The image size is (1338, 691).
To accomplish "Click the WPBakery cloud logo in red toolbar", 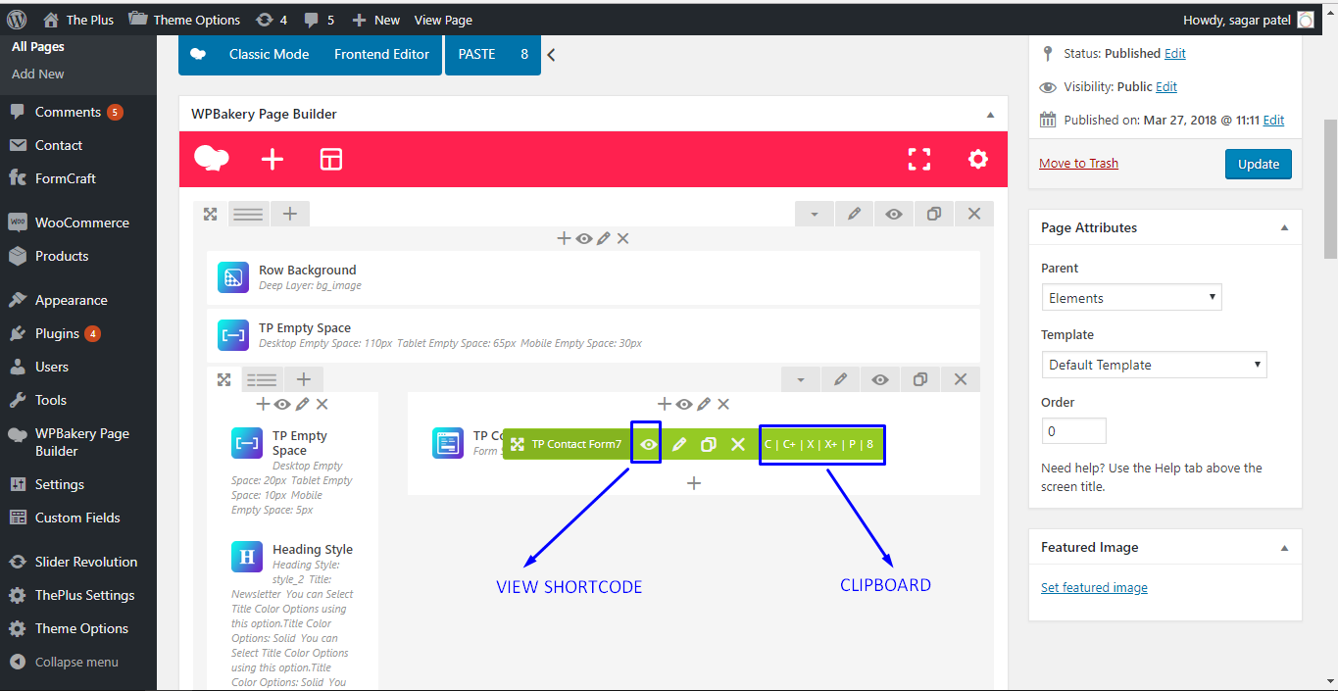I will pyautogui.click(x=212, y=159).
